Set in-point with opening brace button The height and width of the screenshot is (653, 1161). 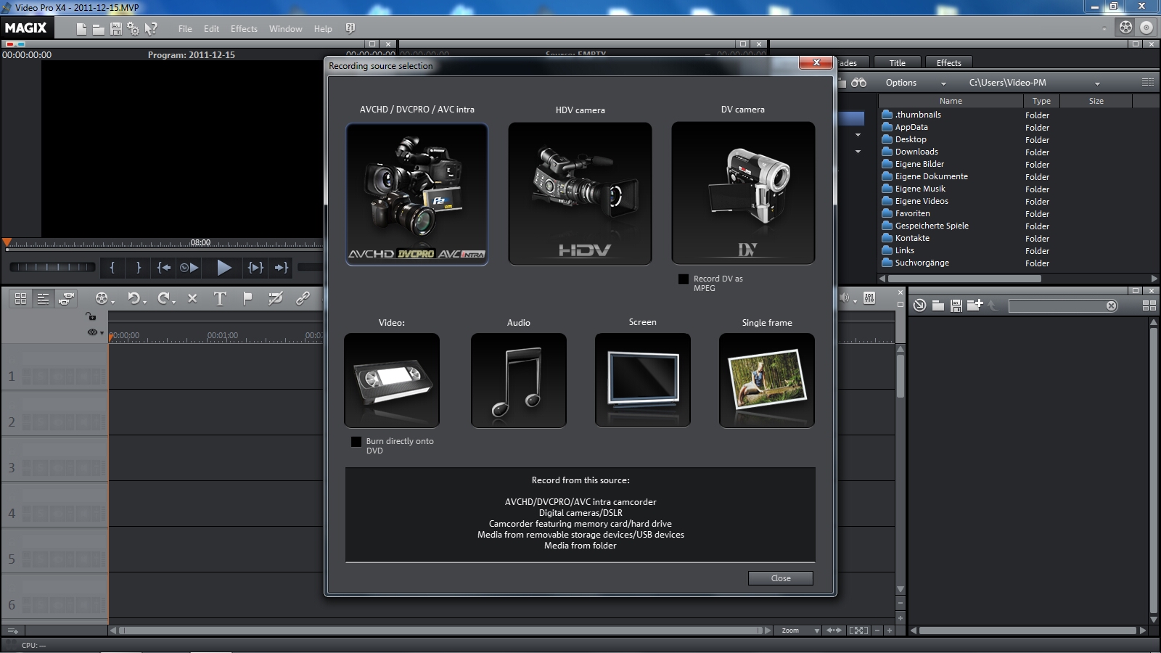pos(112,268)
